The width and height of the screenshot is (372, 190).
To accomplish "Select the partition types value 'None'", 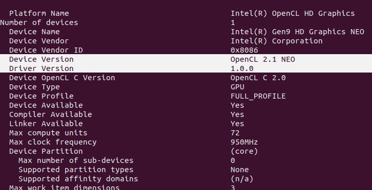I will [x=240, y=170].
